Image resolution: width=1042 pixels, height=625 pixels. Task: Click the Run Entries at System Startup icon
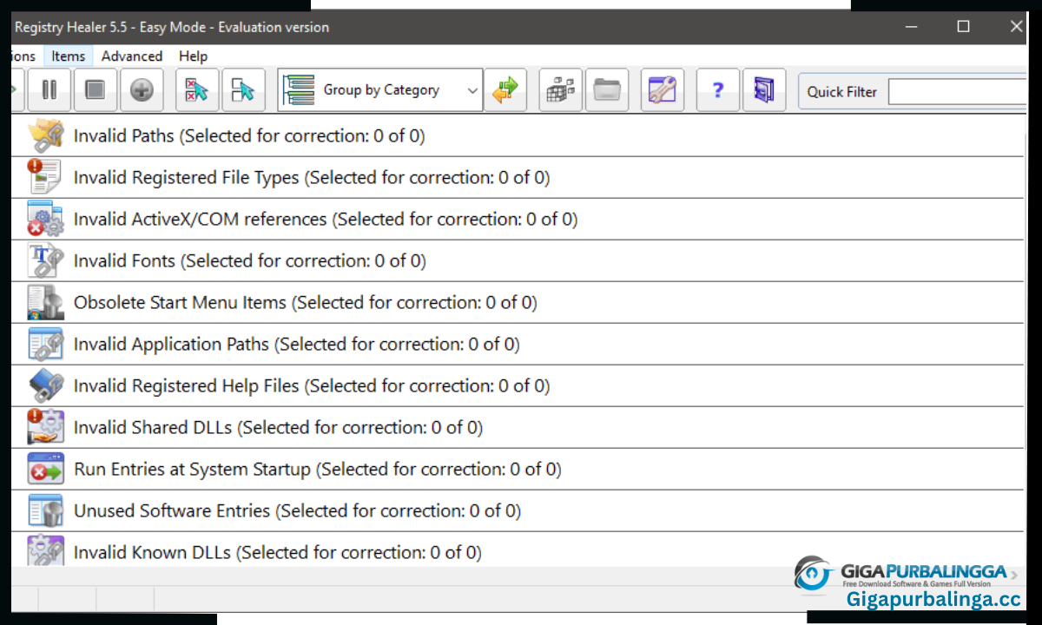45,469
